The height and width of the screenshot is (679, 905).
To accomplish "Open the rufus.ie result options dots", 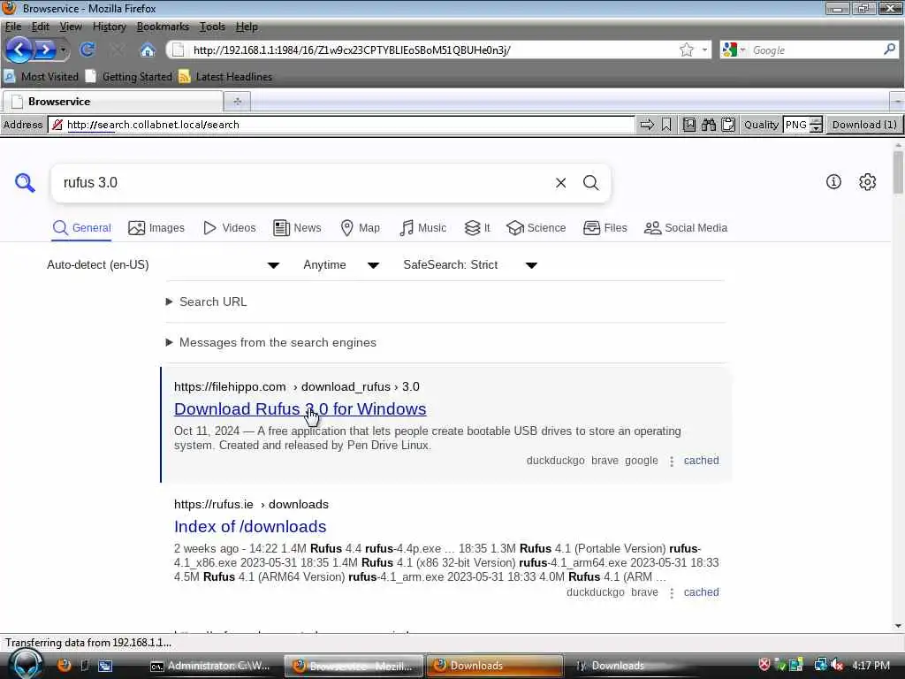I will point(672,592).
